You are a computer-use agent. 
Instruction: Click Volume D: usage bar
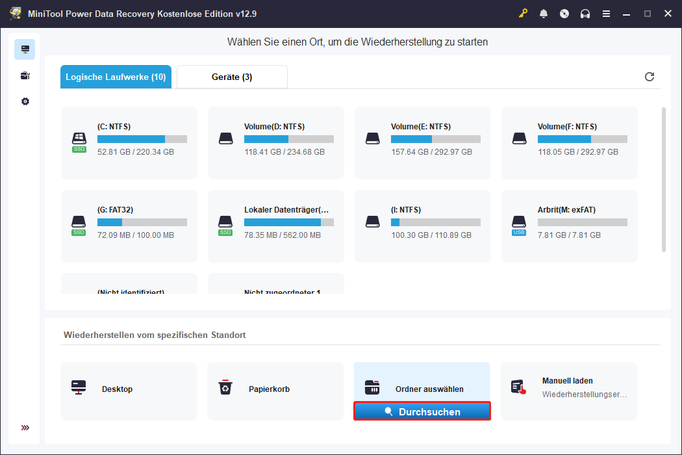pyautogui.click(x=289, y=139)
